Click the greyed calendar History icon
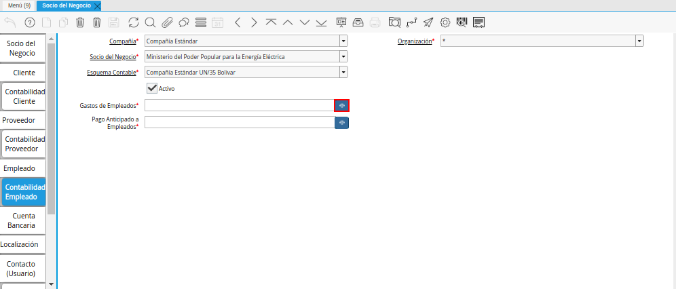Viewport: 676px width, 289px height. 218,22
